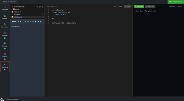This screenshot has height=101, width=184.
Task: Click line number 1 in the gutter
Action: coord(49,10)
